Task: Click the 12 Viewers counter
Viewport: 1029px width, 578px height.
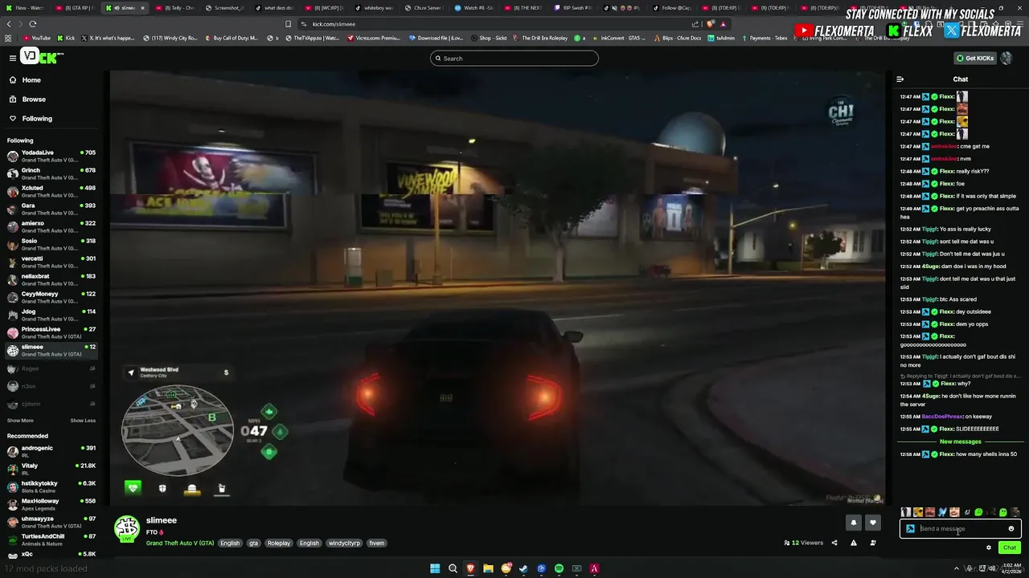Action: tap(804, 543)
